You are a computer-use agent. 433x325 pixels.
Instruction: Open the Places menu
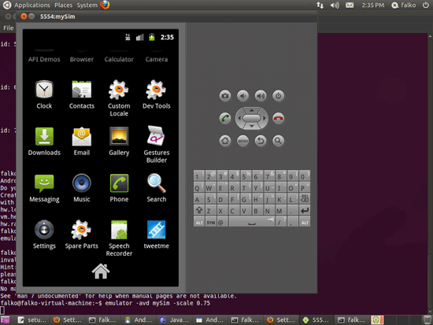click(63, 5)
